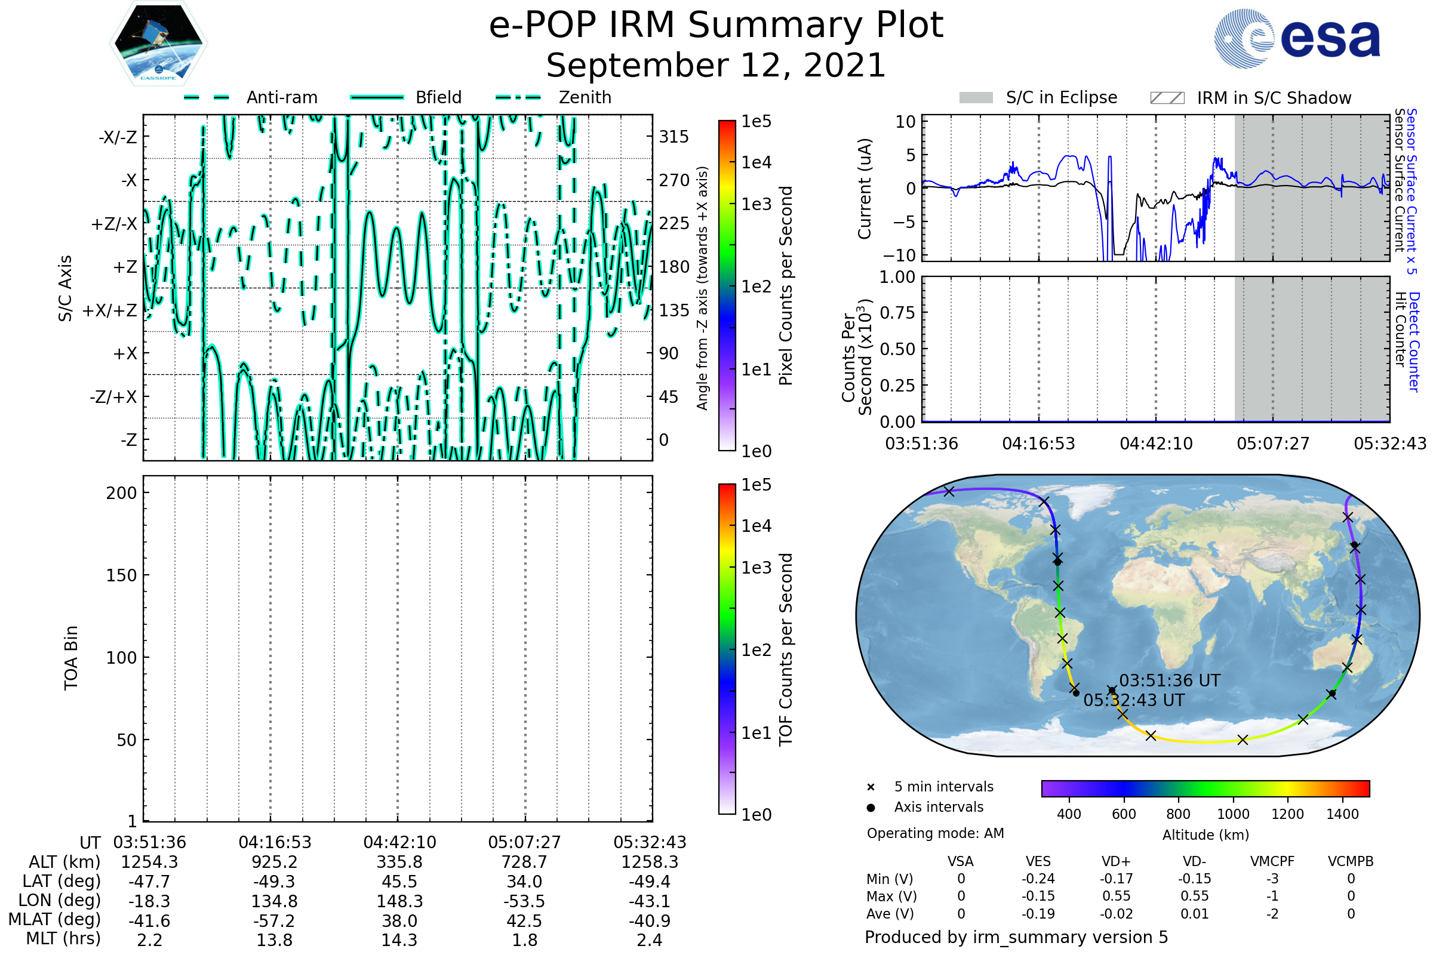
Task: Click the Bfield solid line legend marker
Action: pos(377,97)
